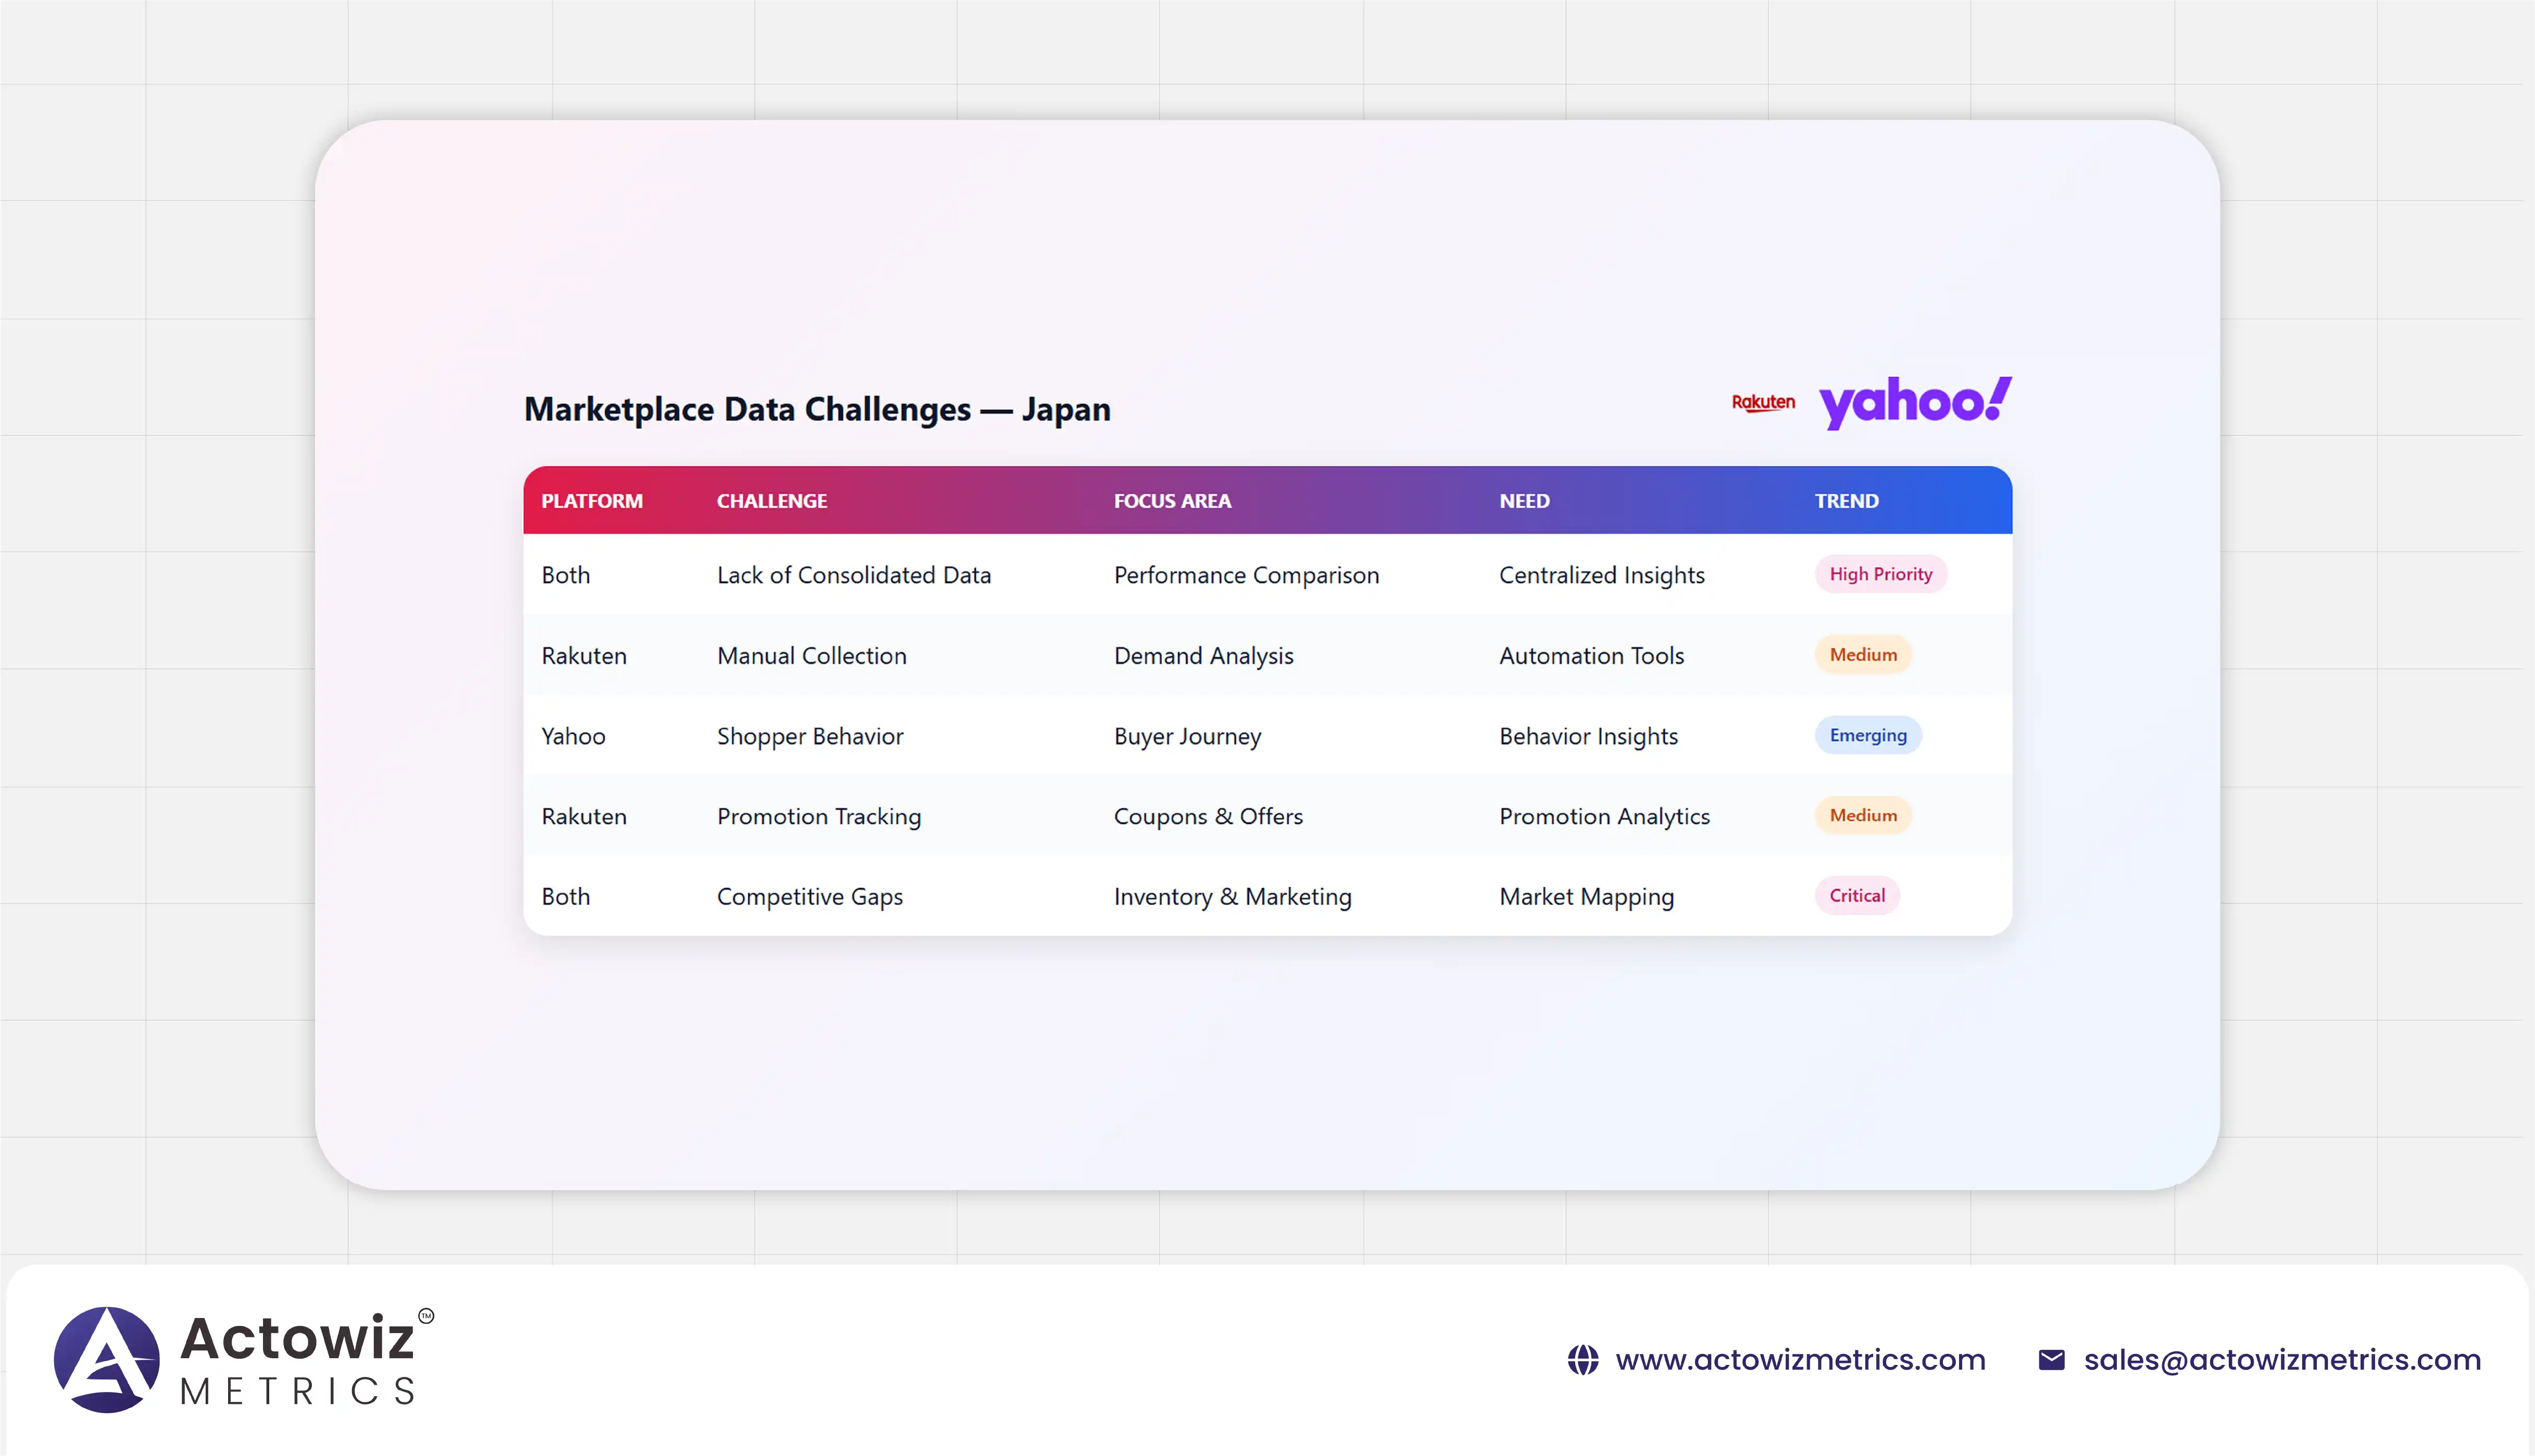The width and height of the screenshot is (2535, 1456).
Task: Click the Yahoo logo
Action: coord(1914,402)
